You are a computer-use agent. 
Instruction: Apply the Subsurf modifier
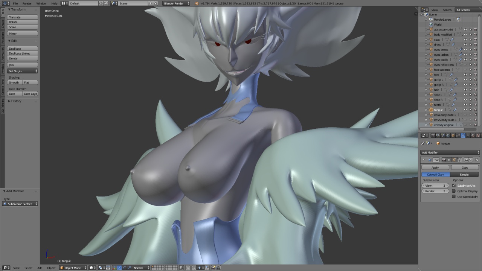[x=435, y=167]
